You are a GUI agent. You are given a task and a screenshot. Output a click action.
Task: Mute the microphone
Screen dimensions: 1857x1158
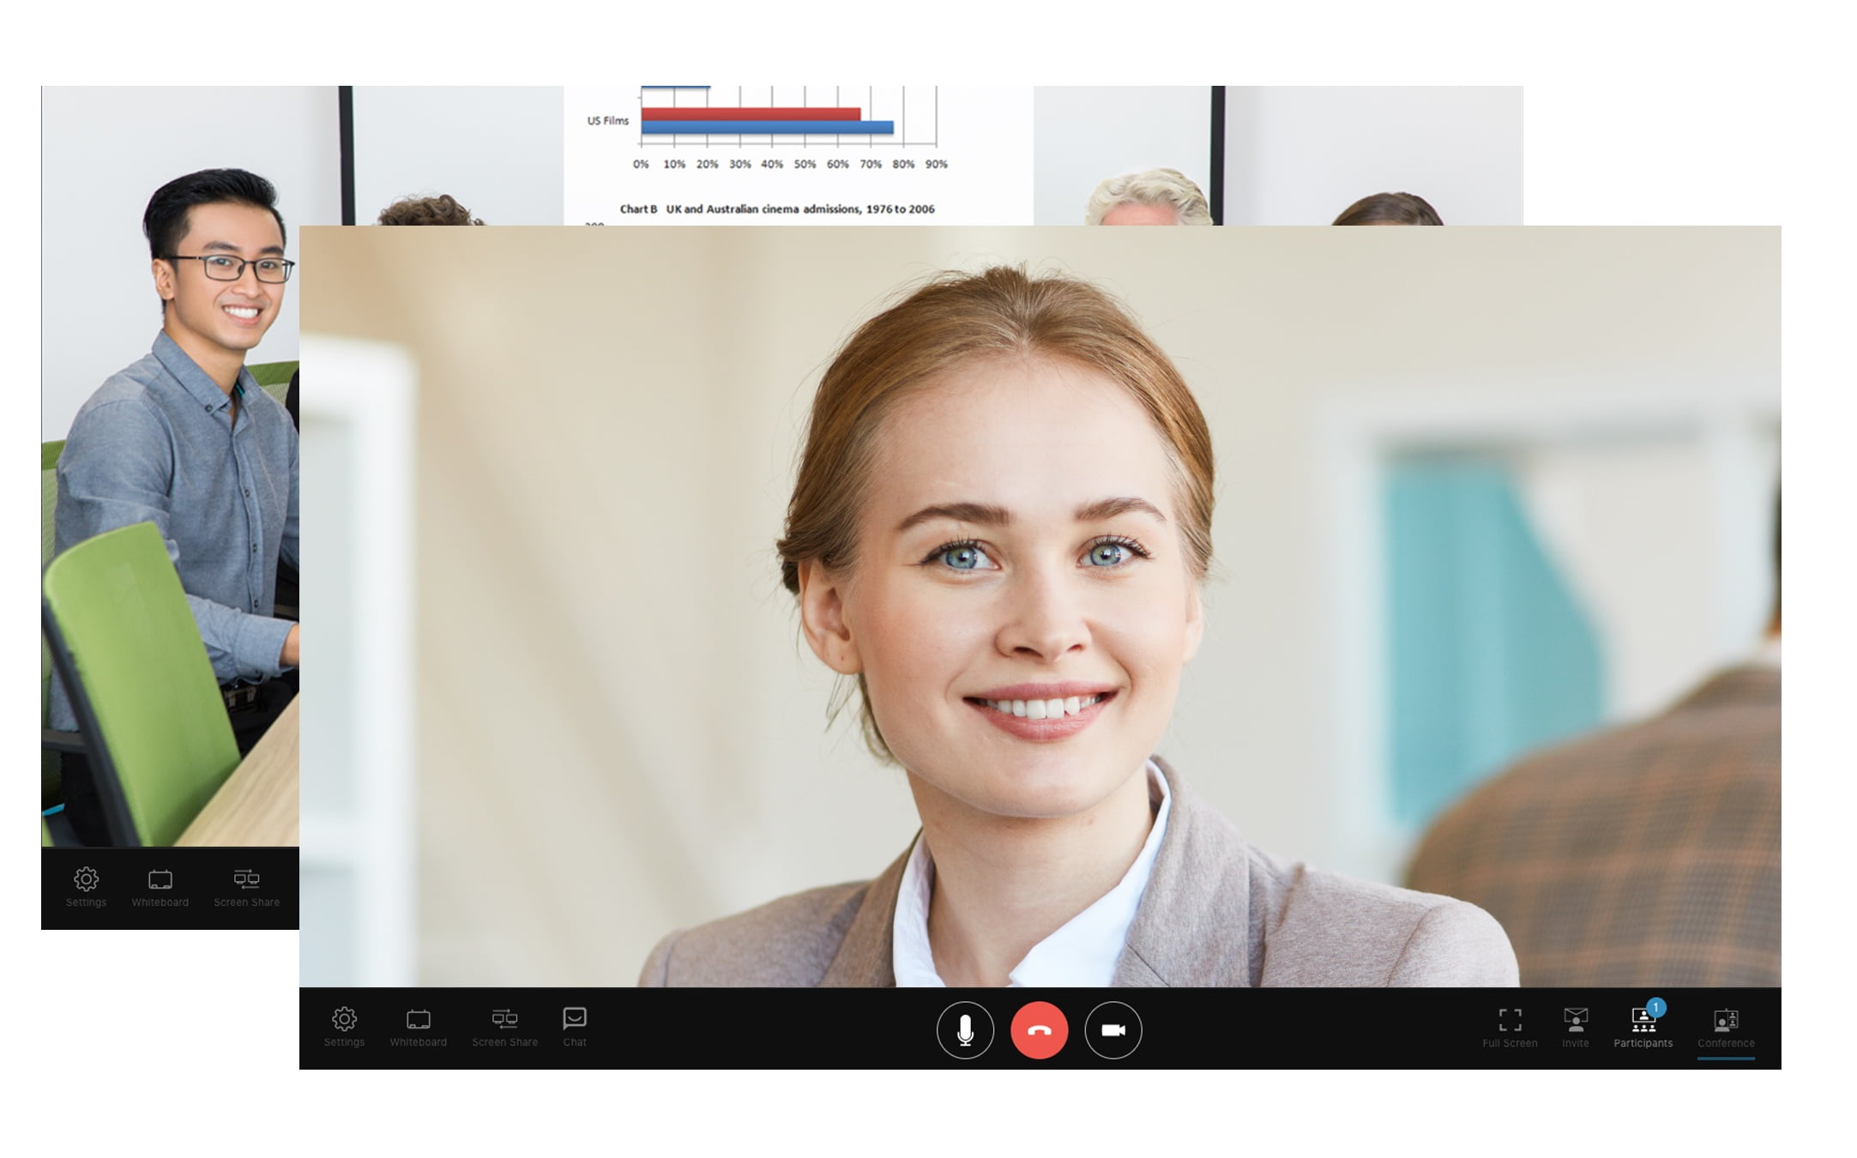click(965, 1030)
